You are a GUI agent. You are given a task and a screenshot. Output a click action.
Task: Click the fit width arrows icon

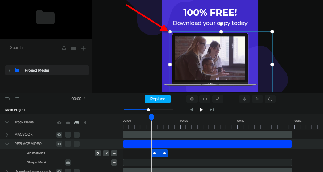(x=205, y=99)
